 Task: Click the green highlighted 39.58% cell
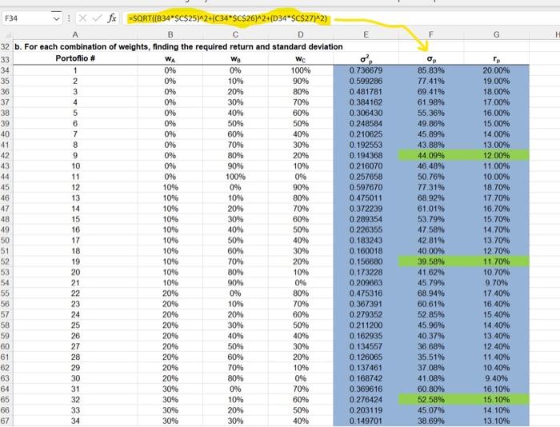click(x=431, y=261)
